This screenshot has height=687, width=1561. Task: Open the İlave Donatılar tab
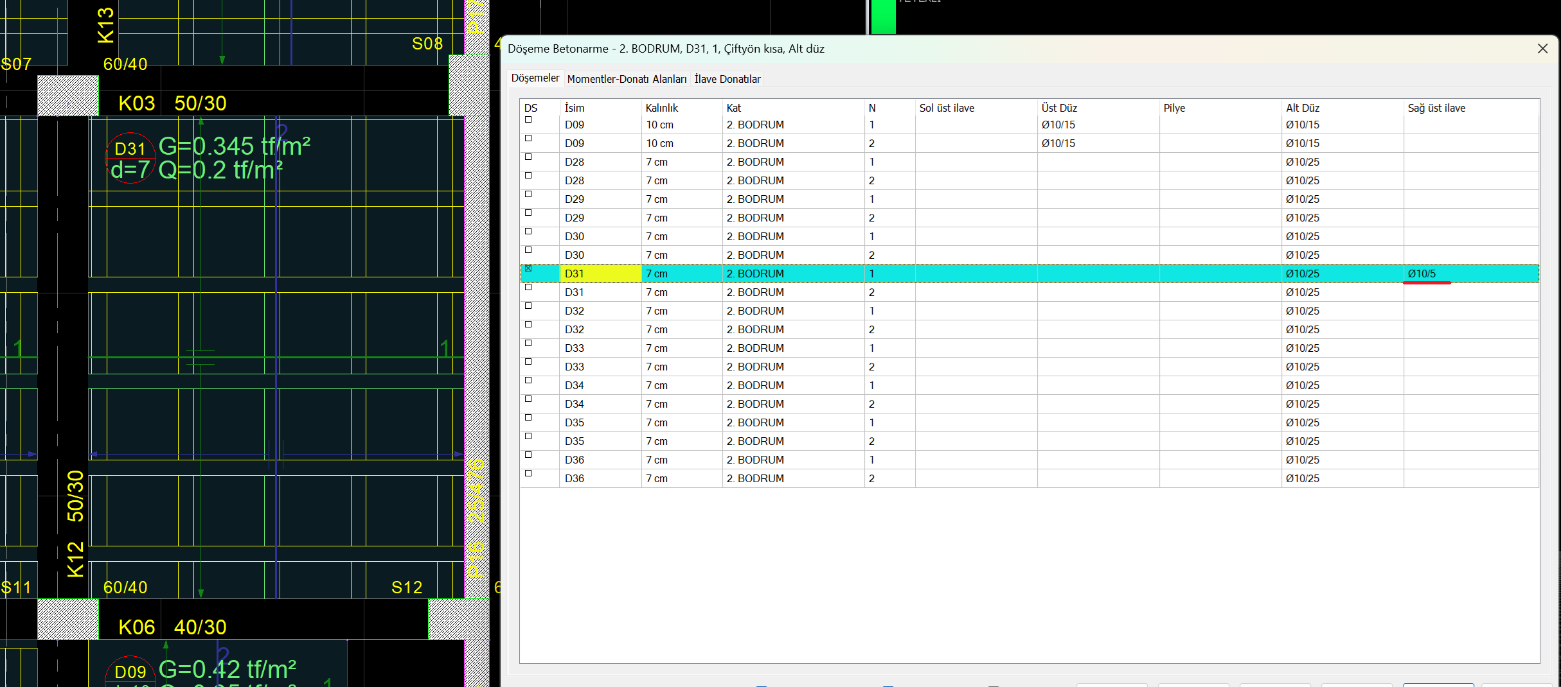click(x=727, y=79)
